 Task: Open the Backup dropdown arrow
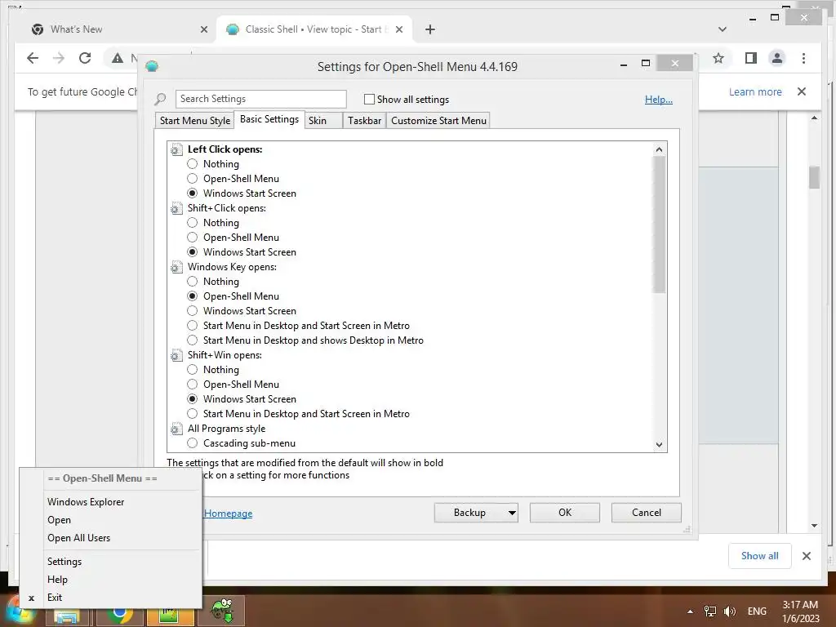(512, 513)
